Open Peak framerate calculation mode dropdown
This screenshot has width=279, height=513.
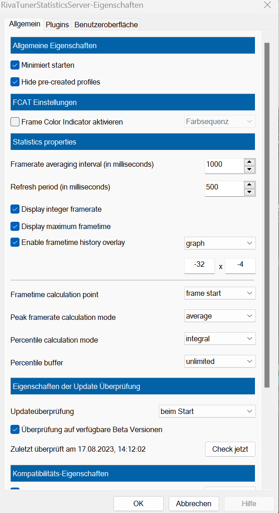pos(220,316)
